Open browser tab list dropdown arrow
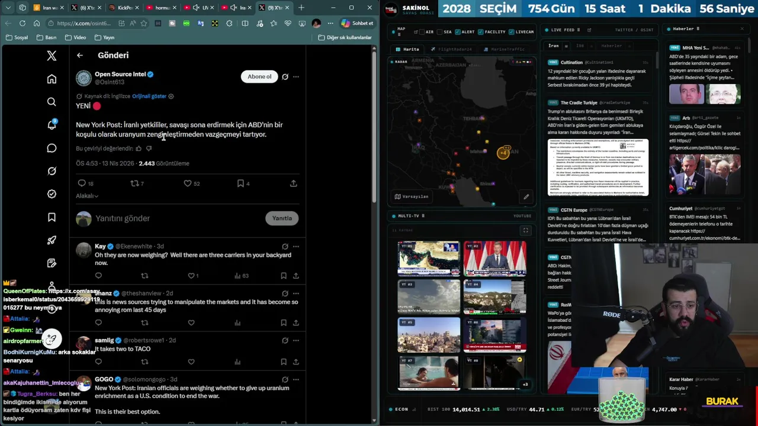The width and height of the screenshot is (758, 426). pos(8,8)
